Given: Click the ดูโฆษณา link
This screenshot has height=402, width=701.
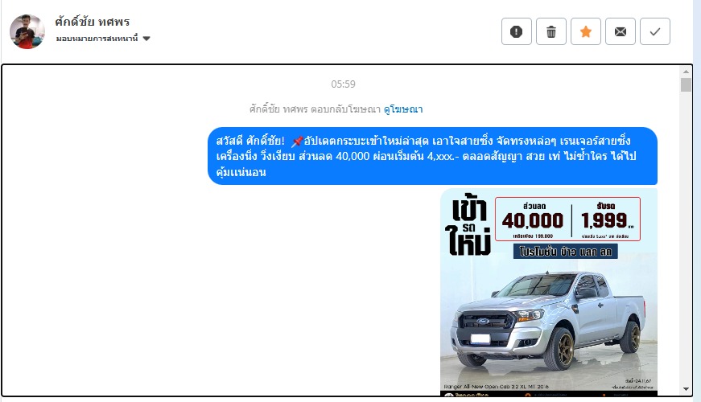Looking at the screenshot, I should (403, 109).
